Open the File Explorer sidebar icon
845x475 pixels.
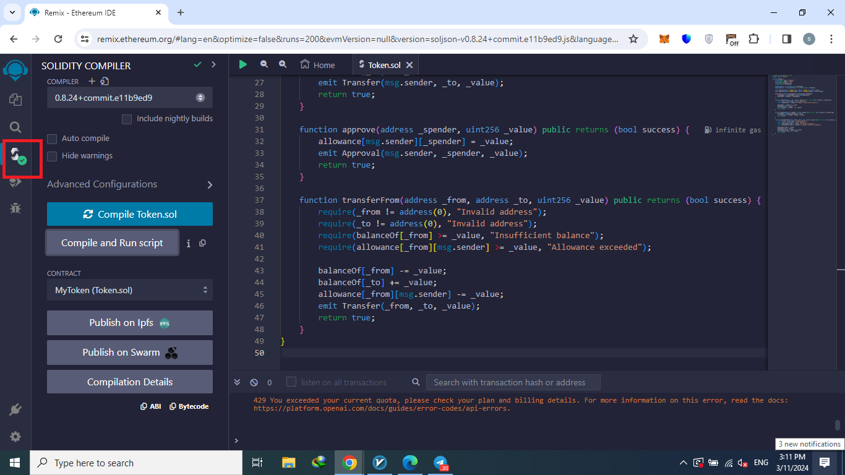click(x=15, y=100)
